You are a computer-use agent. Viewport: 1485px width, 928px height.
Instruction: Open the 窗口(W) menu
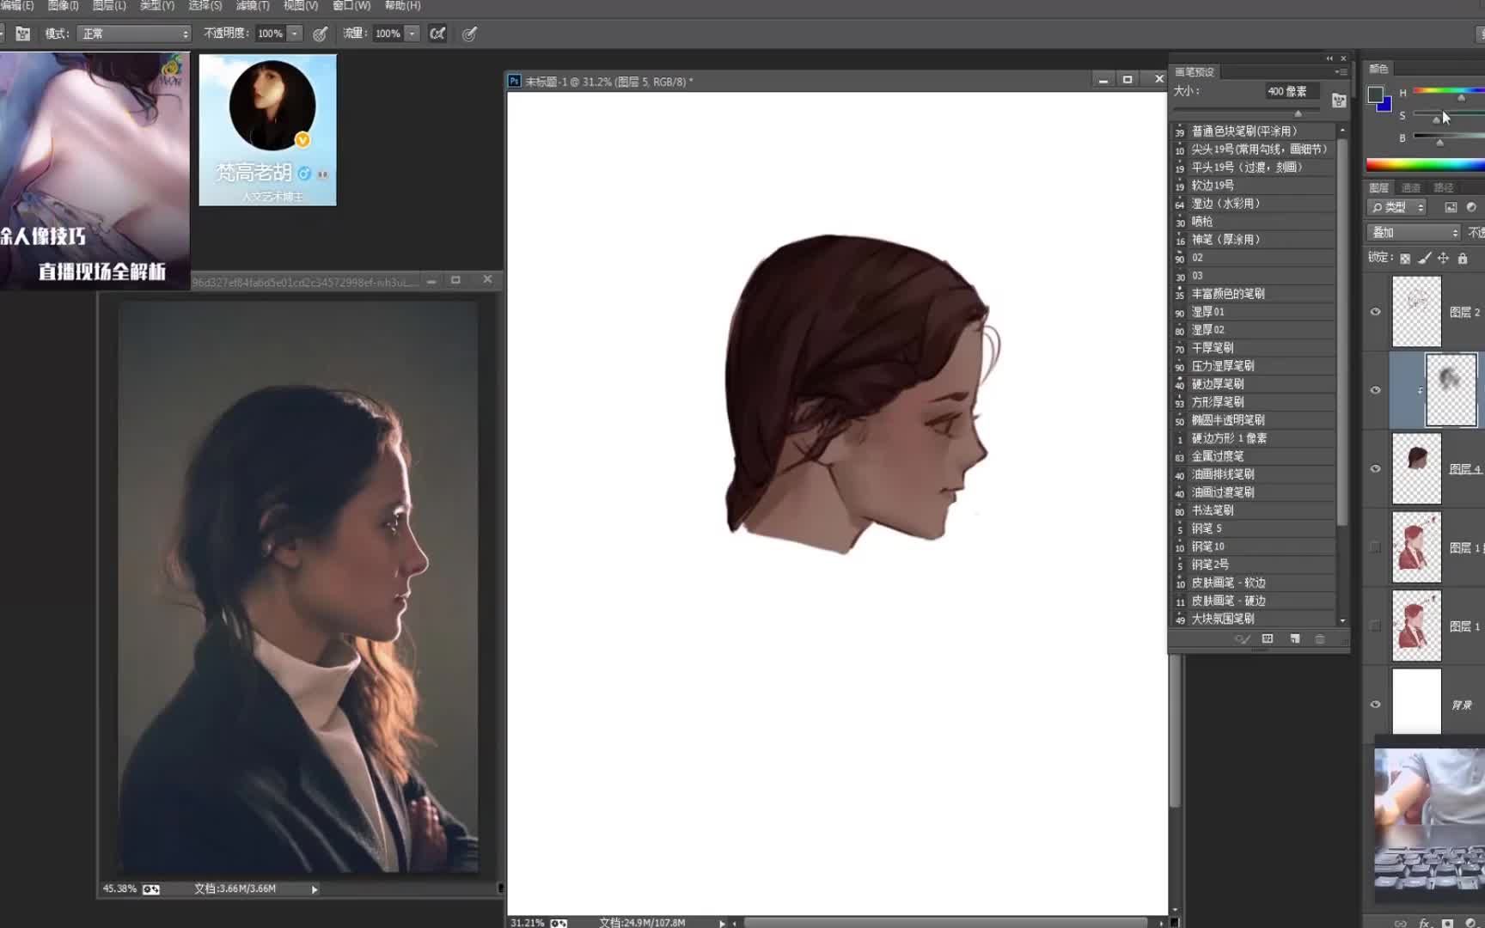point(351,5)
